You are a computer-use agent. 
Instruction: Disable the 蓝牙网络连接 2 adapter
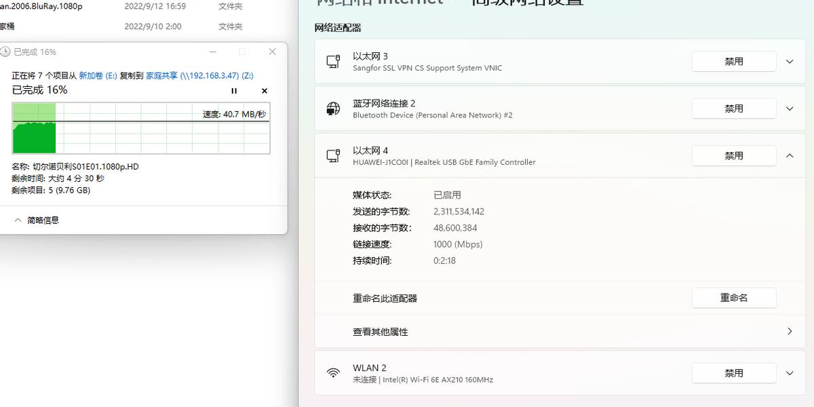point(734,108)
